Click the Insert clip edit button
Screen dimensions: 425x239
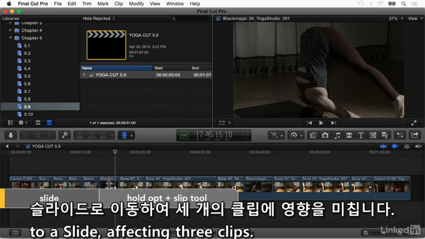click(92, 135)
